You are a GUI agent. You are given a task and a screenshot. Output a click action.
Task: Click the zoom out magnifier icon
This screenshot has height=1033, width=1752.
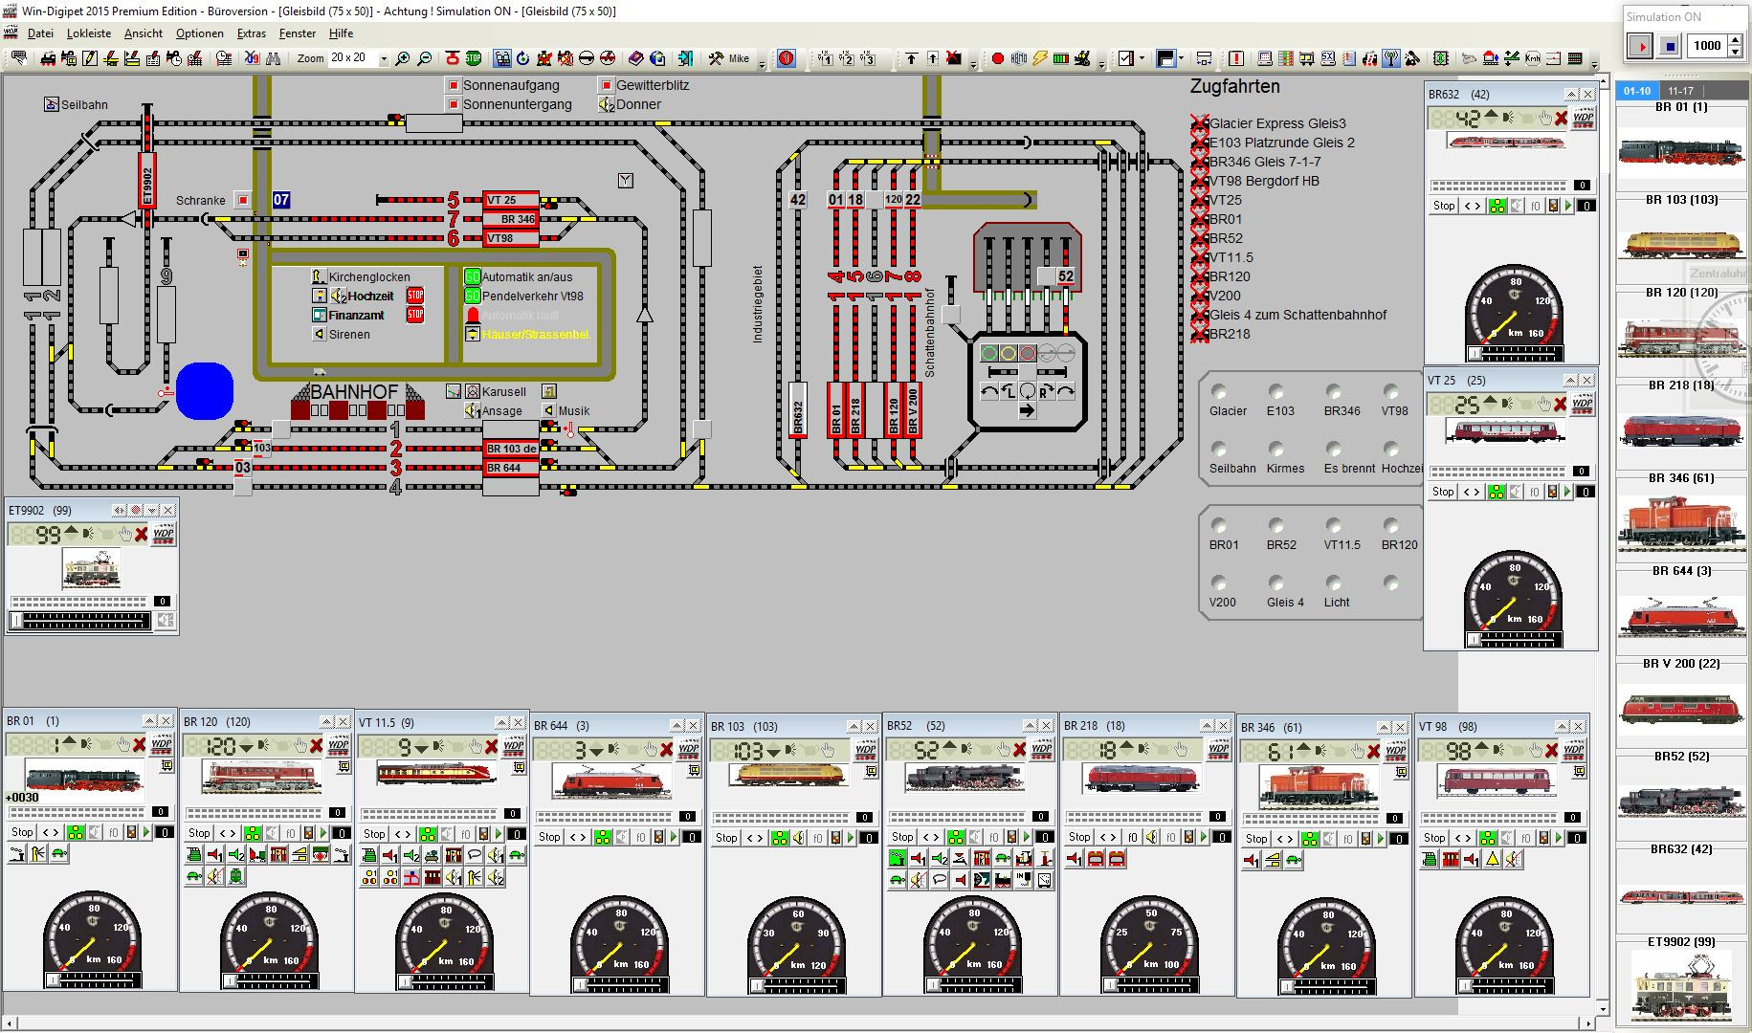[425, 58]
